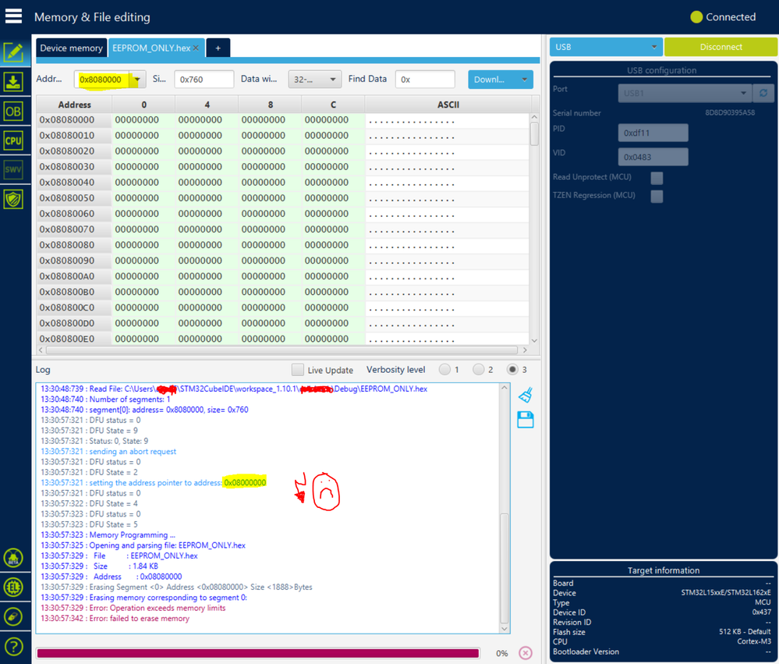Image resolution: width=779 pixels, height=664 pixels.
Task: Click the Connected status indicator
Action: tap(723, 17)
